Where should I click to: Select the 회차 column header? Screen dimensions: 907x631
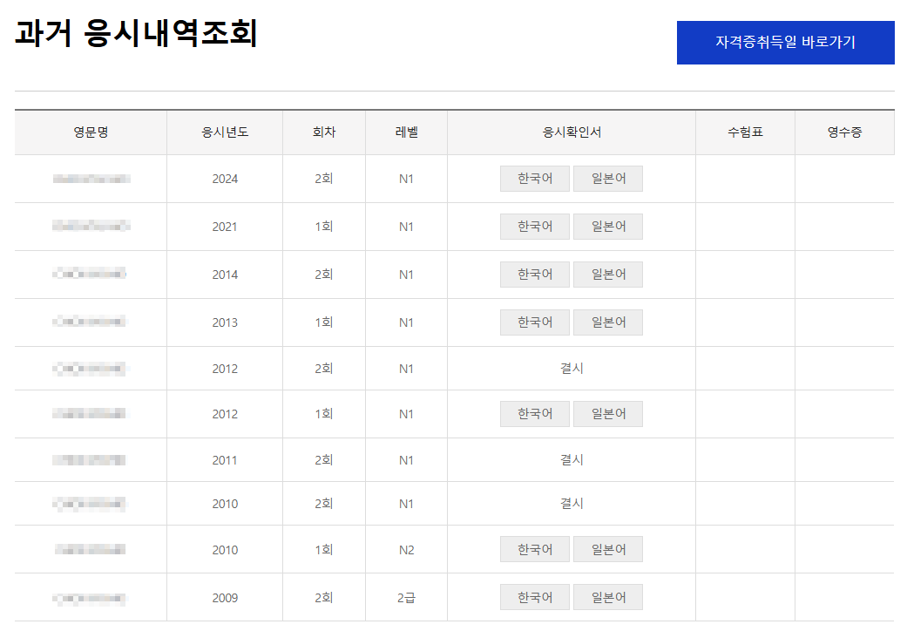[x=324, y=132]
